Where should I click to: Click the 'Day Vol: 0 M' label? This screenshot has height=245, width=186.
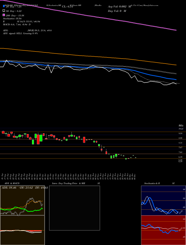coord(117,11)
